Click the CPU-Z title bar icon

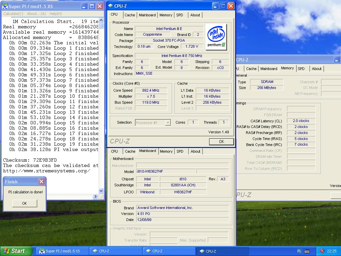[111, 6]
